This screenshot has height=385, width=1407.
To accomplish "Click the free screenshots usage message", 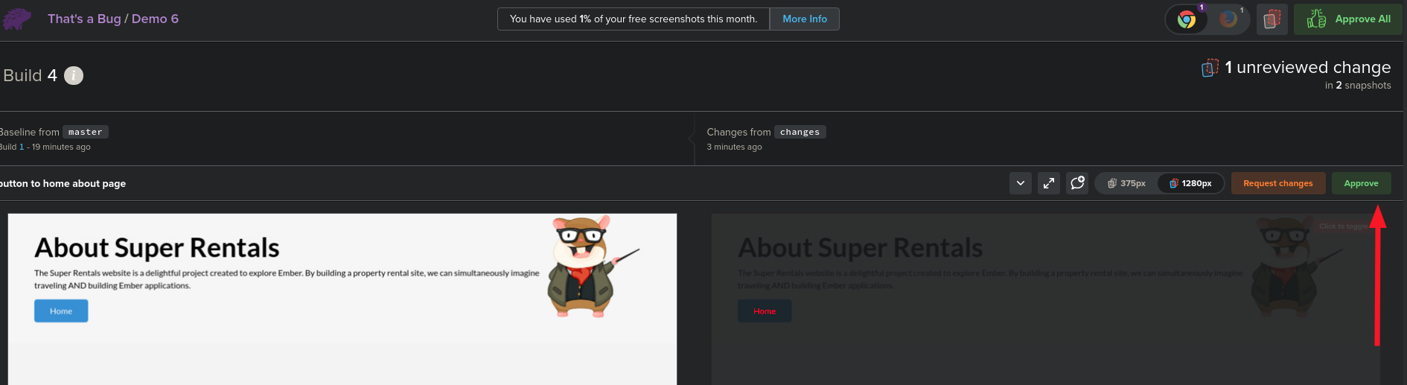I will 634,19.
